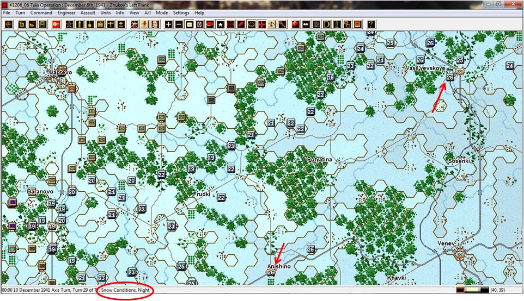Click the red crosshair icon
This screenshot has width=524, height=301.
point(230,24)
